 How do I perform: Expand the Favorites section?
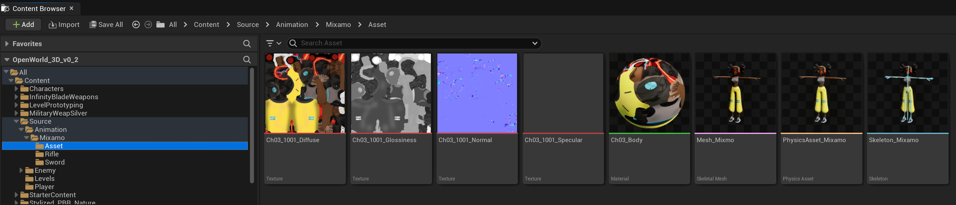7,44
